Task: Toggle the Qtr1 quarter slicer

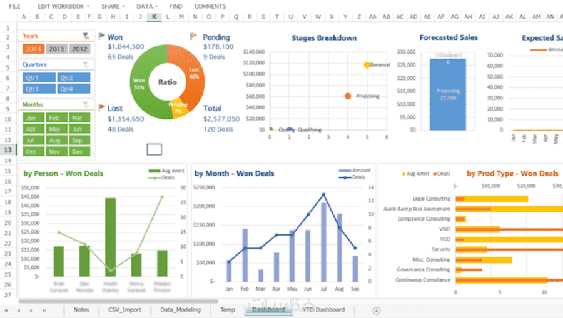Action: pos(39,77)
